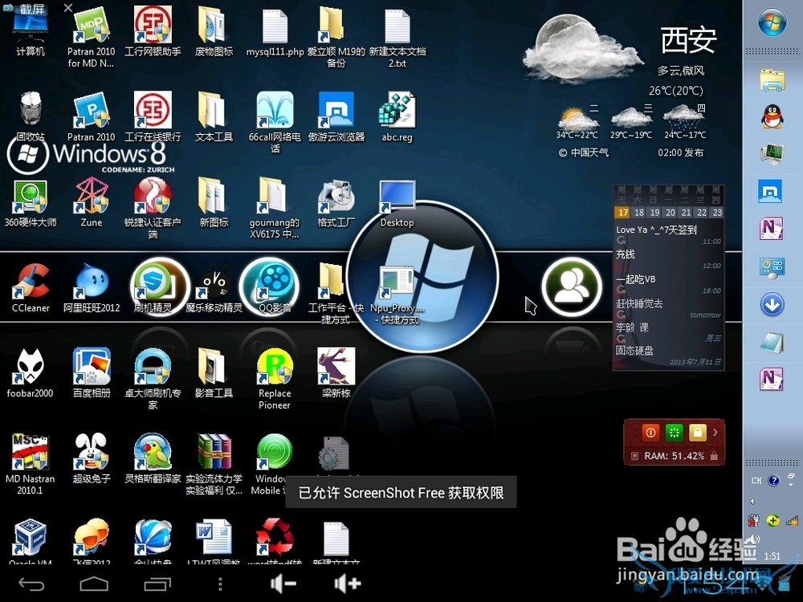Expand the RAM widget arrow
Image resolution: width=803 pixels, height=602 pixels.
point(715,433)
